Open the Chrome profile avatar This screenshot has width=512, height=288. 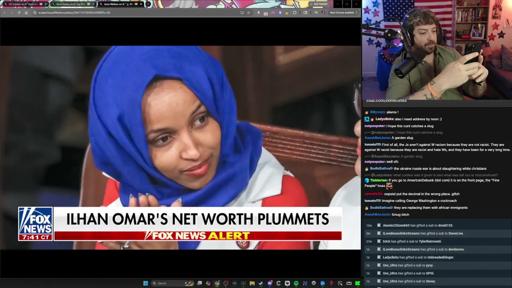pos(323,12)
